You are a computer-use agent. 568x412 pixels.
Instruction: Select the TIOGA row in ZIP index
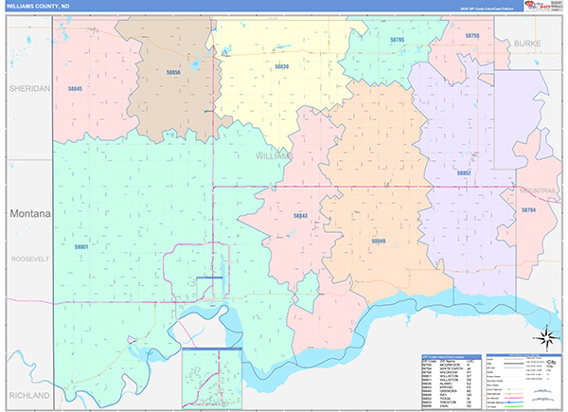452,399
